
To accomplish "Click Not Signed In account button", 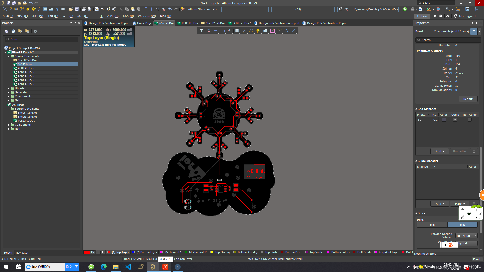I will pyautogui.click(x=468, y=16).
